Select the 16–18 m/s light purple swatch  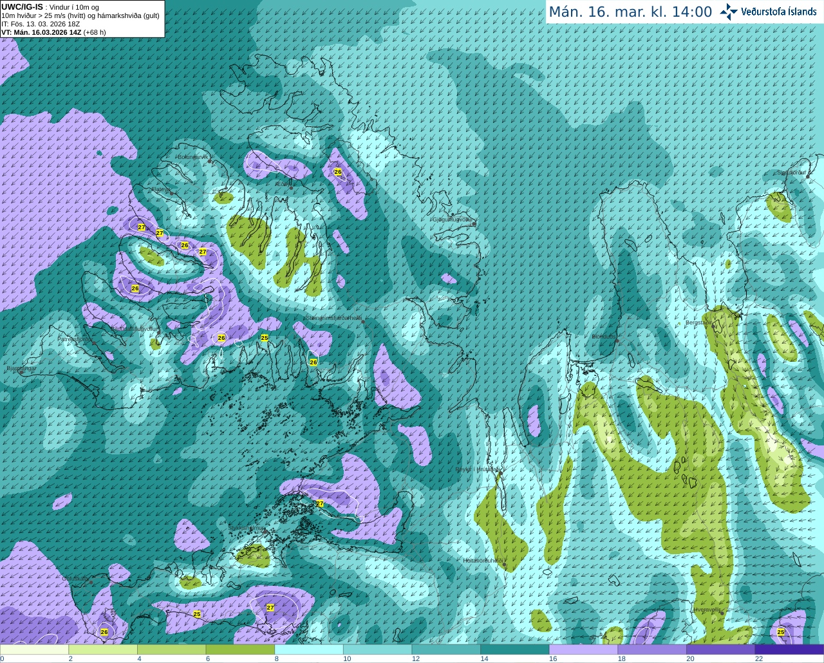pos(583,649)
